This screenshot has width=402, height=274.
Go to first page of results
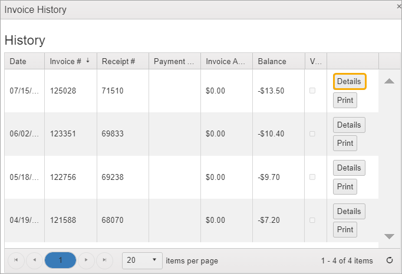[16, 260]
